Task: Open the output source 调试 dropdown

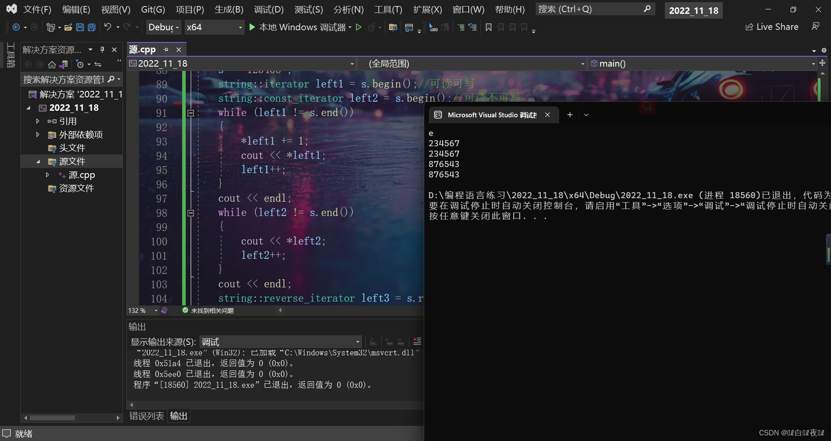Action: pos(280,342)
